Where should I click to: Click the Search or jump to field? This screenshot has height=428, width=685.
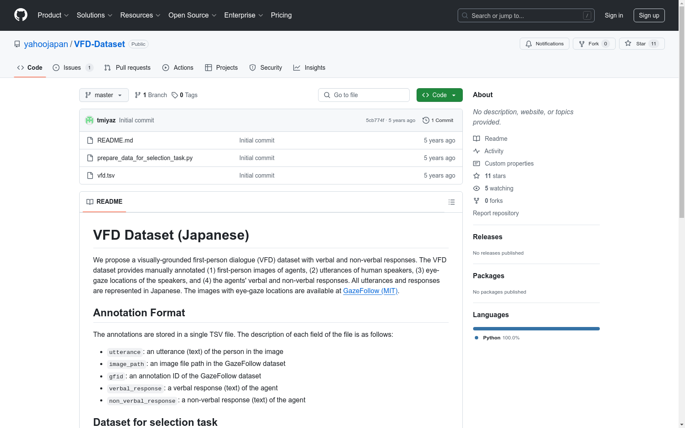click(x=526, y=15)
